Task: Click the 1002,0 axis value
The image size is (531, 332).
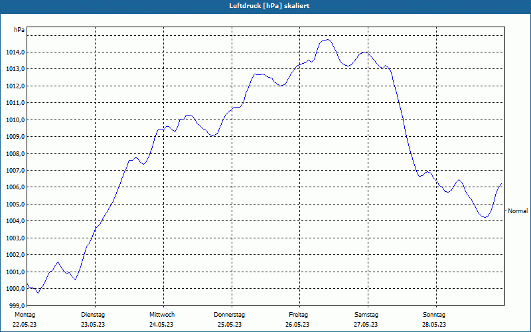Action: click(x=15, y=255)
